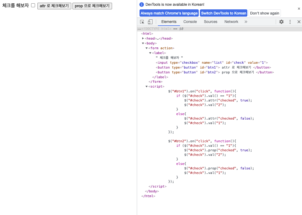This screenshot has width=302, height=215.
Task: Open the DevTools three-dot menu
Action: pyautogui.click(x=290, y=22)
